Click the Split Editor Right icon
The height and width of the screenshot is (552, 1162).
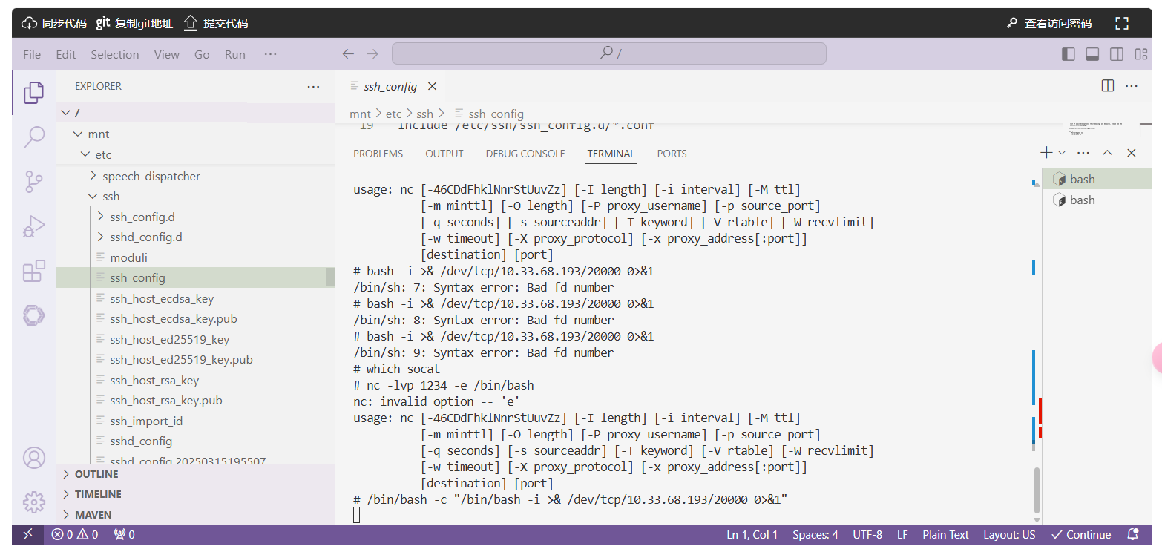point(1108,86)
